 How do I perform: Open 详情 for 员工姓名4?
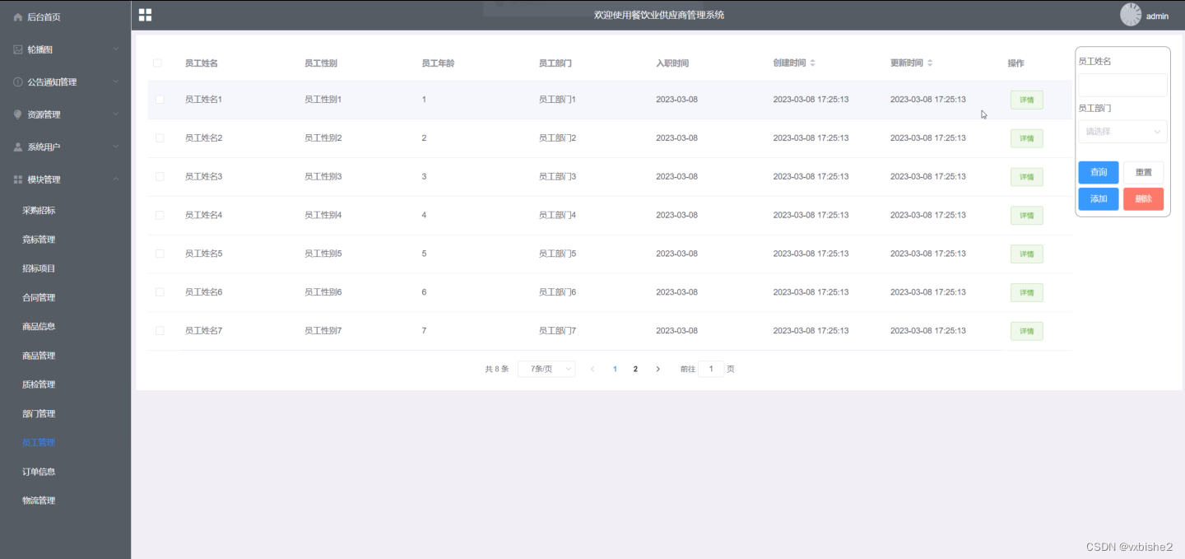click(x=1027, y=216)
